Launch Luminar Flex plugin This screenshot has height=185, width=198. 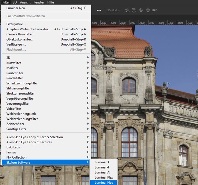104,177
